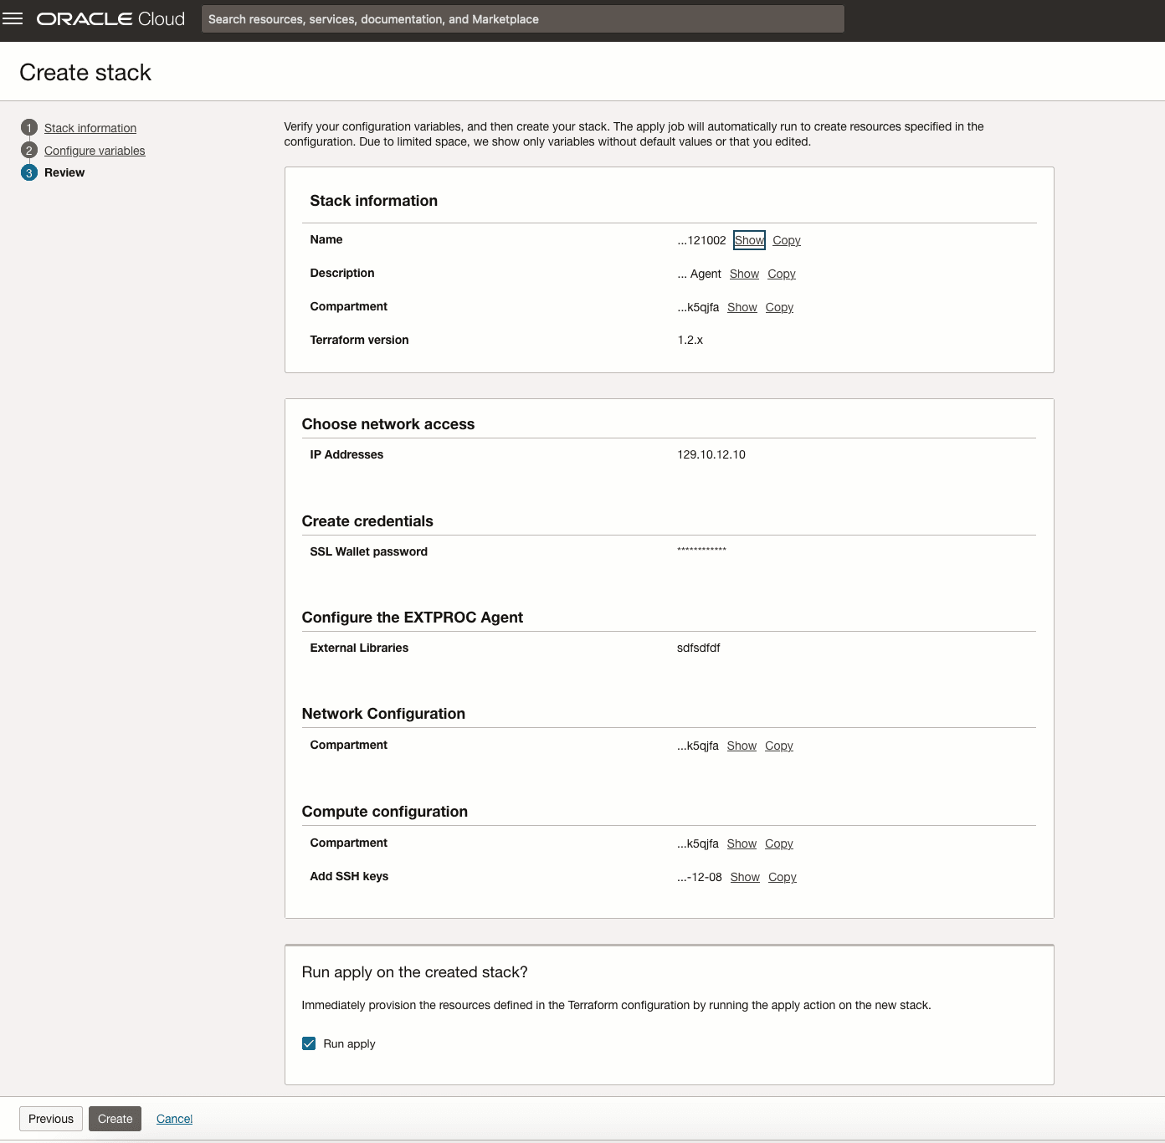Viewport: 1165px width, 1143px height.
Task: Open the hamburger navigation menu
Action: pyautogui.click(x=13, y=18)
